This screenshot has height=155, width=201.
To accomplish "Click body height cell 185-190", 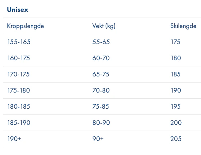I will coord(19,123).
